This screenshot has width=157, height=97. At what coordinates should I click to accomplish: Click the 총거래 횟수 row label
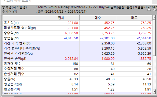point(12,64)
